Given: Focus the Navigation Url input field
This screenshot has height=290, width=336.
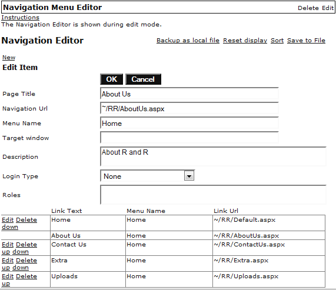Looking at the screenshot, I should (189, 108).
